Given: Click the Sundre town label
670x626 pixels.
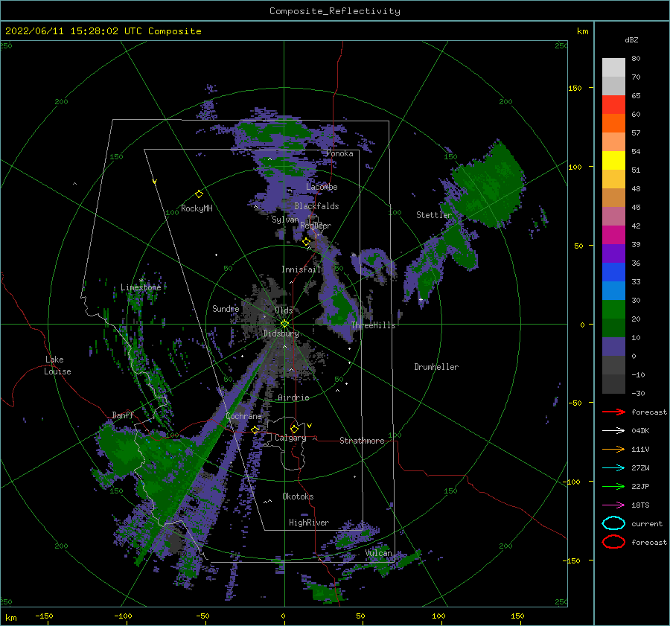Looking at the screenshot, I should (x=226, y=309).
